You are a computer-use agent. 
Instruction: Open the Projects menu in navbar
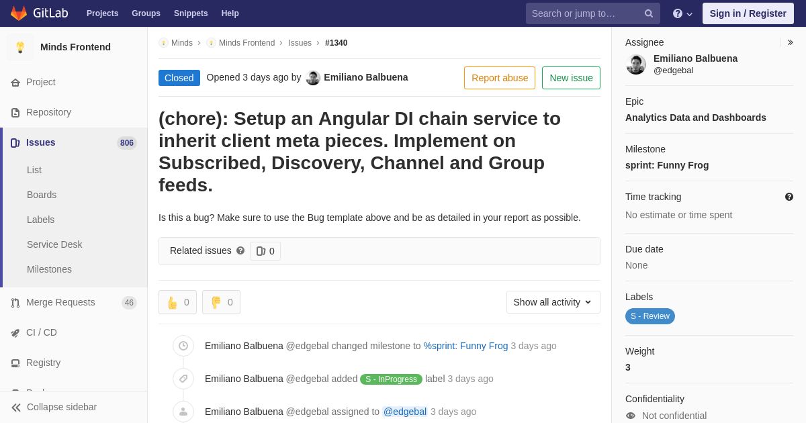(102, 13)
